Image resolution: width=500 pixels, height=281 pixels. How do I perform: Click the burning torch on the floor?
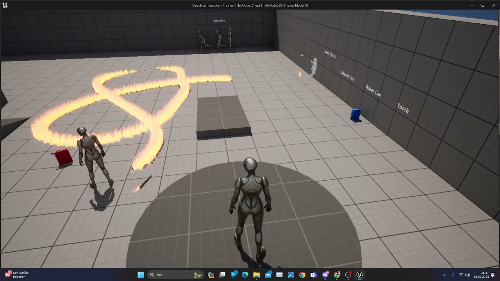pos(143,183)
